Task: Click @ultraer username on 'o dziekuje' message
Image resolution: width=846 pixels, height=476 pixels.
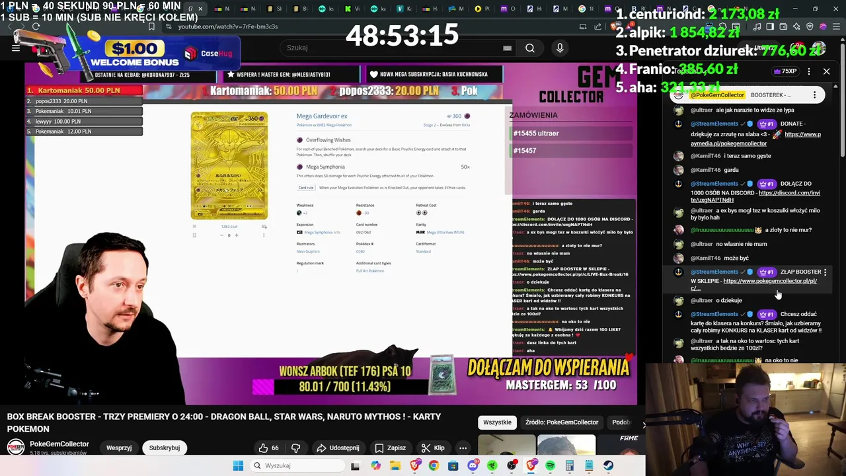Action: click(x=702, y=300)
